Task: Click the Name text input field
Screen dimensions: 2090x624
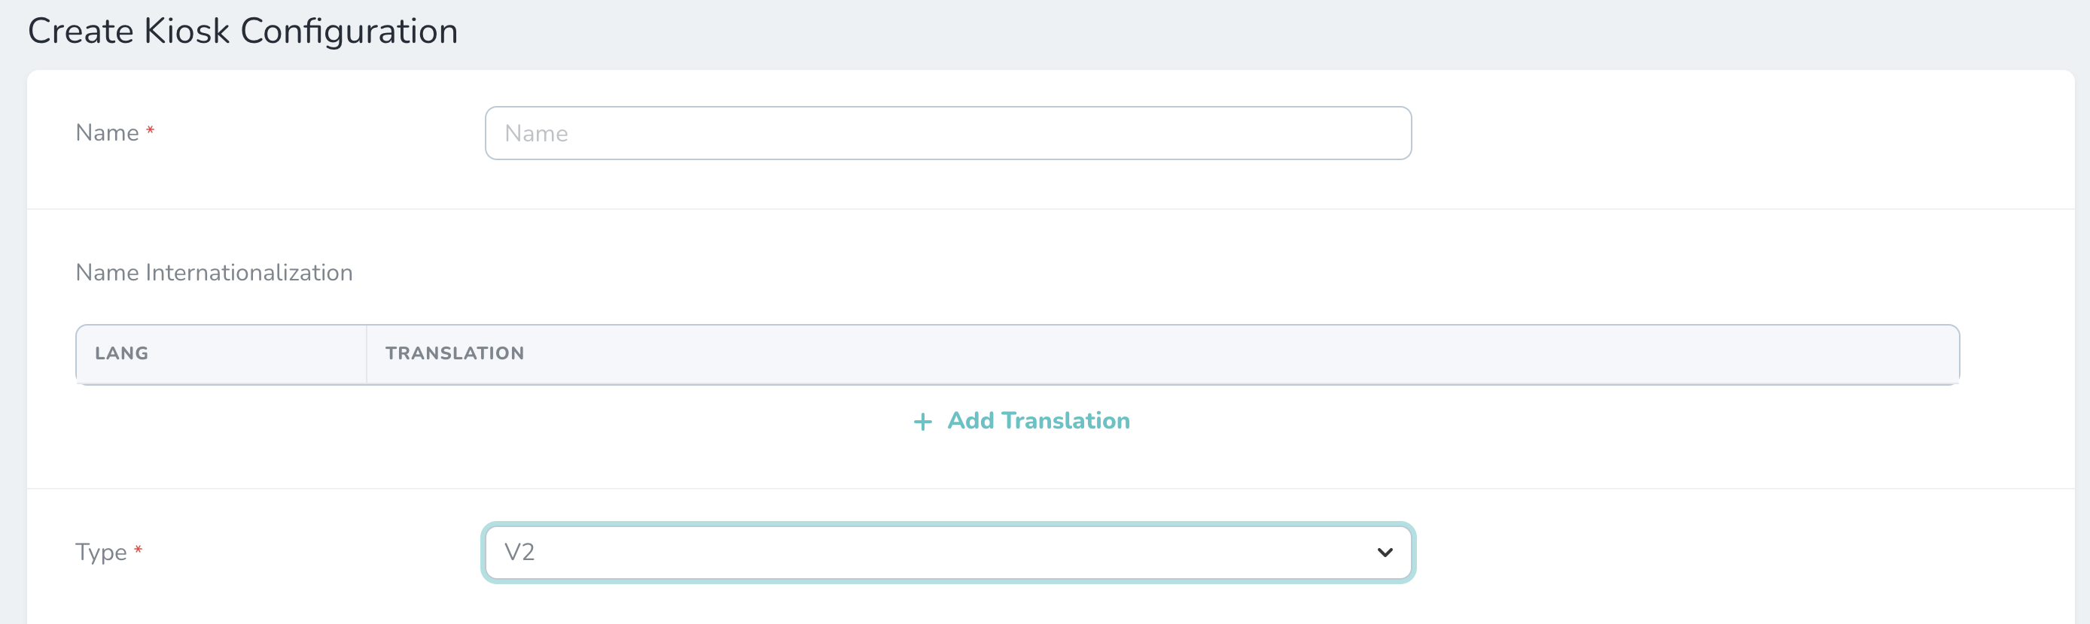Action: click(948, 133)
